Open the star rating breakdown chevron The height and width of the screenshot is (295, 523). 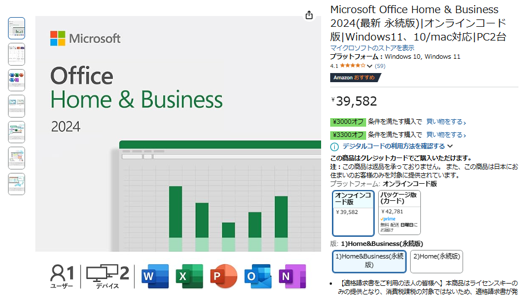pyautogui.click(x=370, y=66)
